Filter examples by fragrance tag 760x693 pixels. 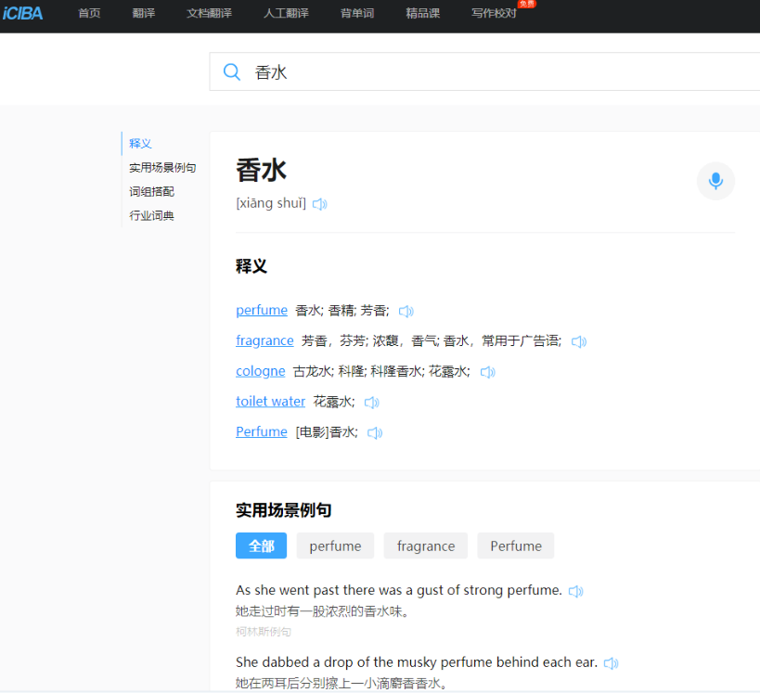[426, 545]
